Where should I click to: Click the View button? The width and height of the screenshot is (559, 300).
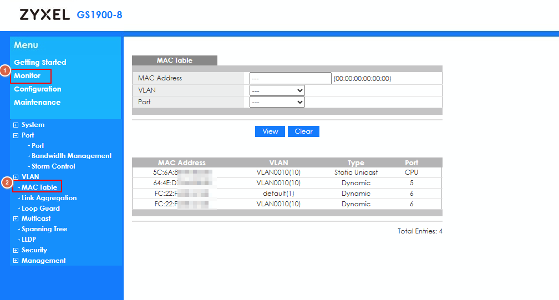[270, 131]
